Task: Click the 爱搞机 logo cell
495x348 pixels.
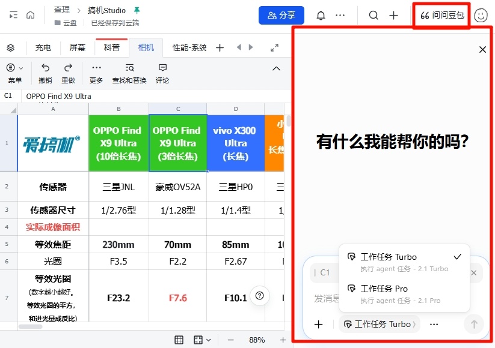Action: pos(53,143)
